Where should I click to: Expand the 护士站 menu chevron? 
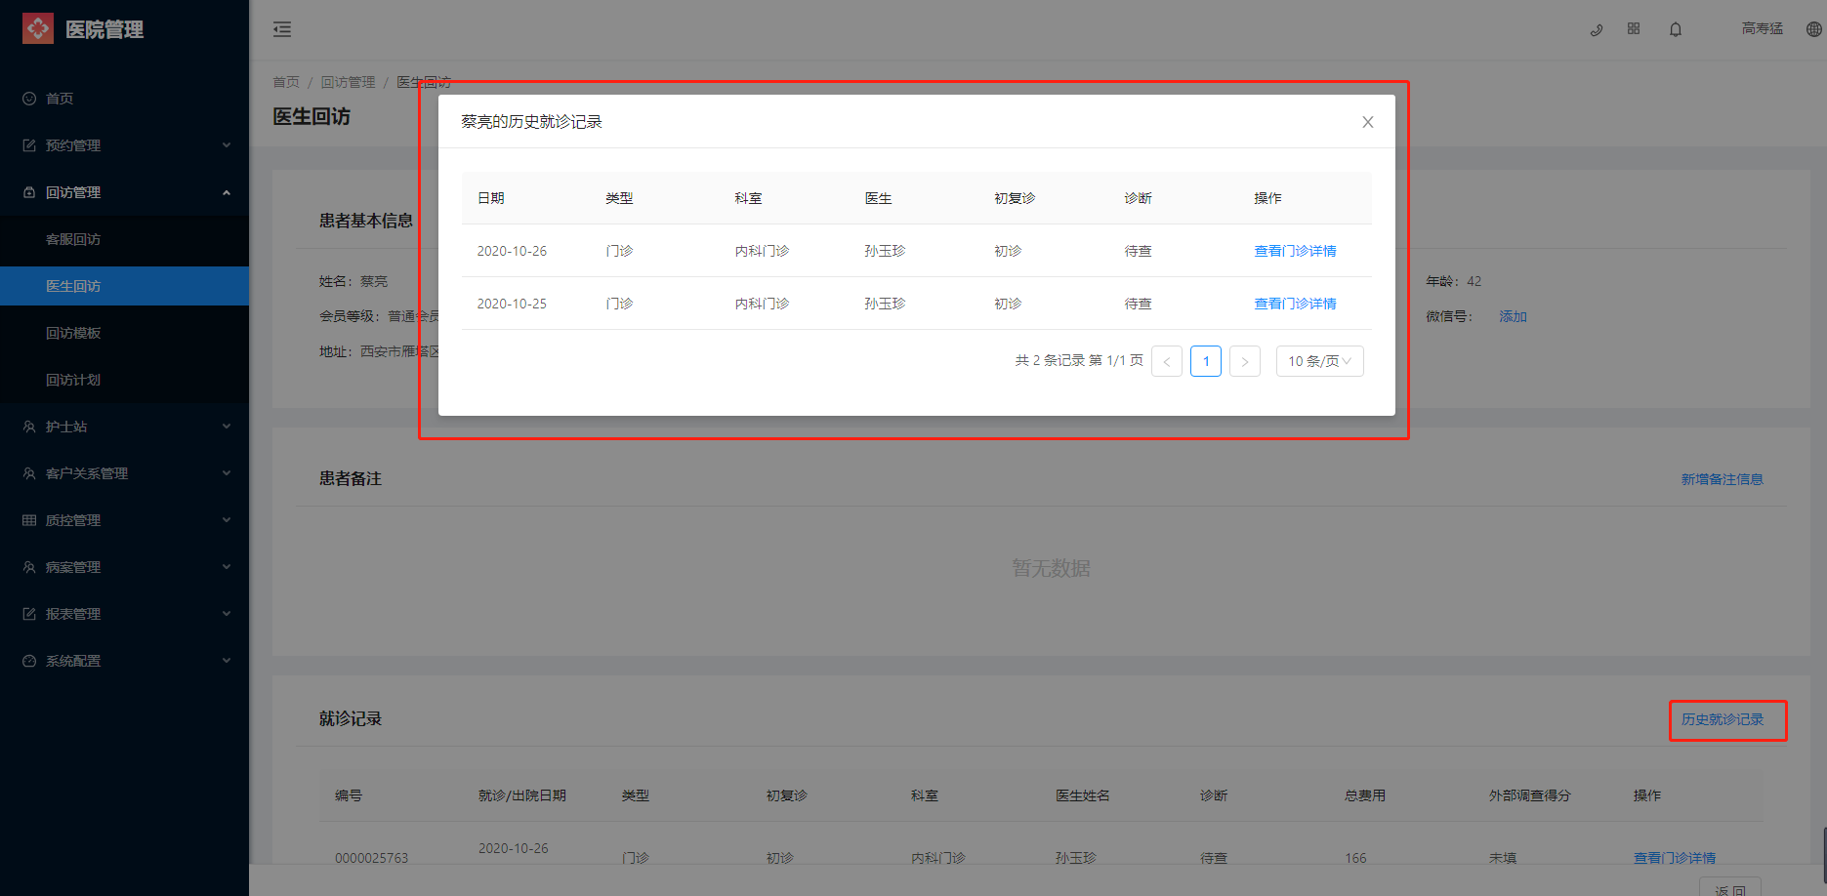227,427
